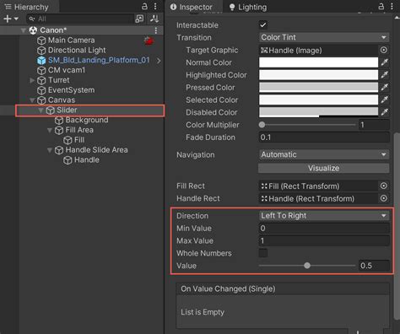
Task: Click the blue prefab cube icon of SM_Bld_Landing_Platform_01
Action: click(x=41, y=60)
